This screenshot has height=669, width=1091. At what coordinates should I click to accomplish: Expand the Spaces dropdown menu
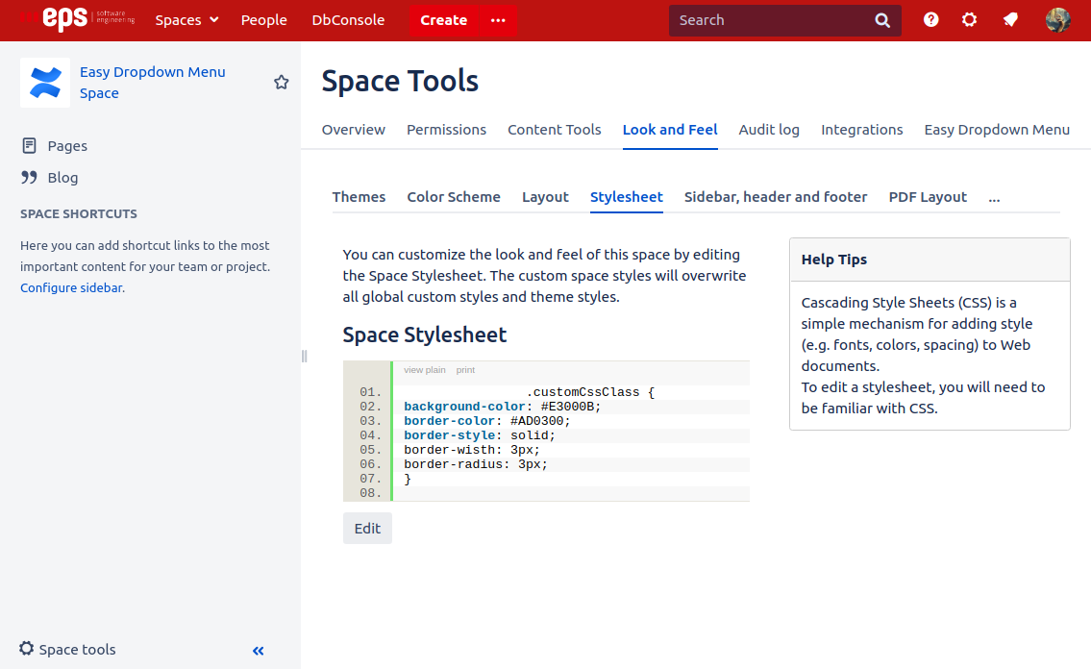click(x=187, y=20)
